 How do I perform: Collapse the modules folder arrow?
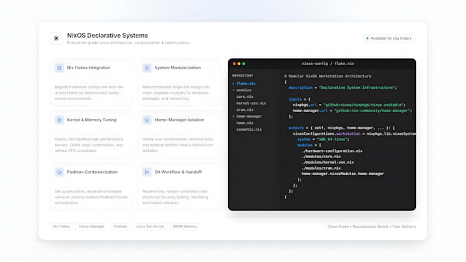tap(233, 90)
